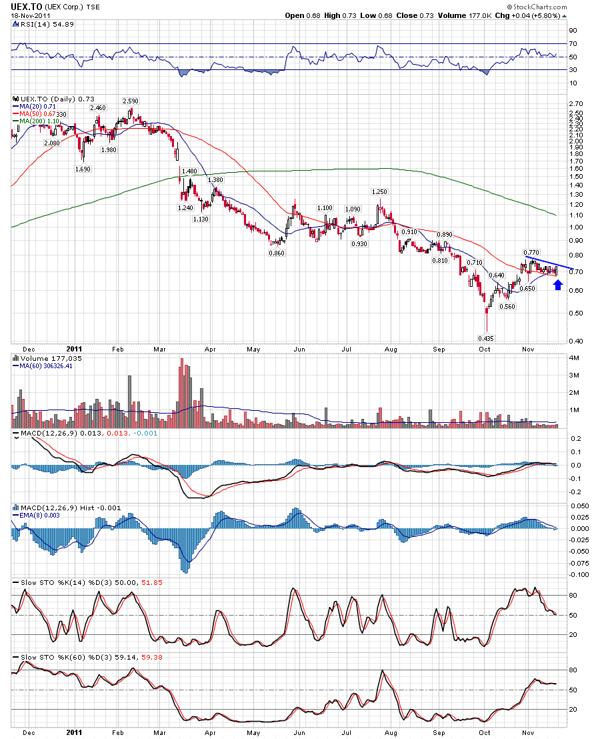Screen dimensions: 600x739
Task: Click the 1.480 price label
Action: (189, 171)
